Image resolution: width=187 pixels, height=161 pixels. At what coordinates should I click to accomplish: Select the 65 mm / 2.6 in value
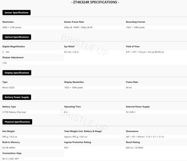pyautogui.click(x=71, y=52)
